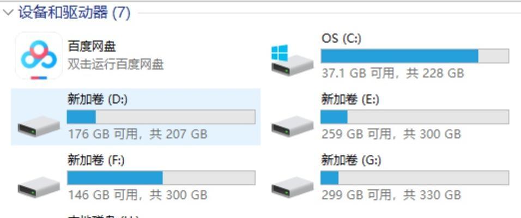Select the 新加卷 (E:) drive name label
This screenshot has width=521, height=218.
pyautogui.click(x=350, y=99)
